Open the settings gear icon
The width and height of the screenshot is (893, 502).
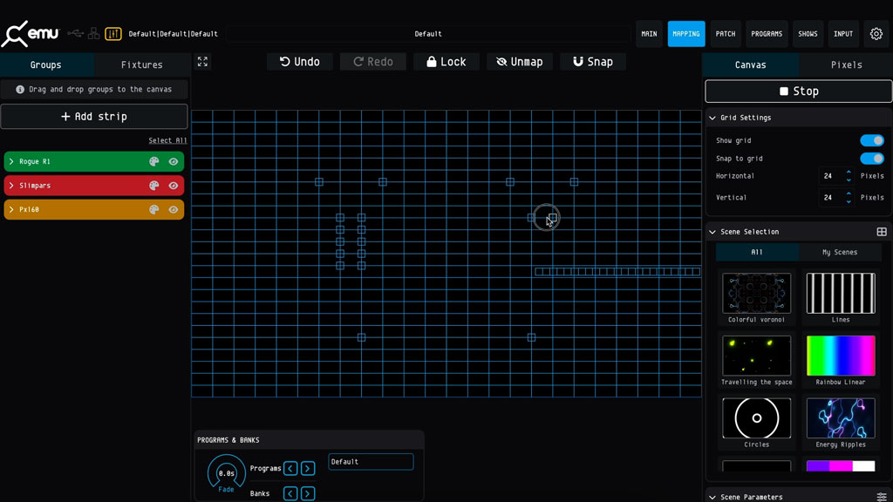pos(876,34)
